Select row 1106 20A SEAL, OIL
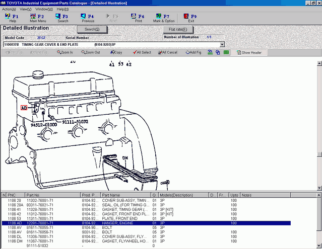Viewport: 322px width, 249px height. [x=146, y=205]
